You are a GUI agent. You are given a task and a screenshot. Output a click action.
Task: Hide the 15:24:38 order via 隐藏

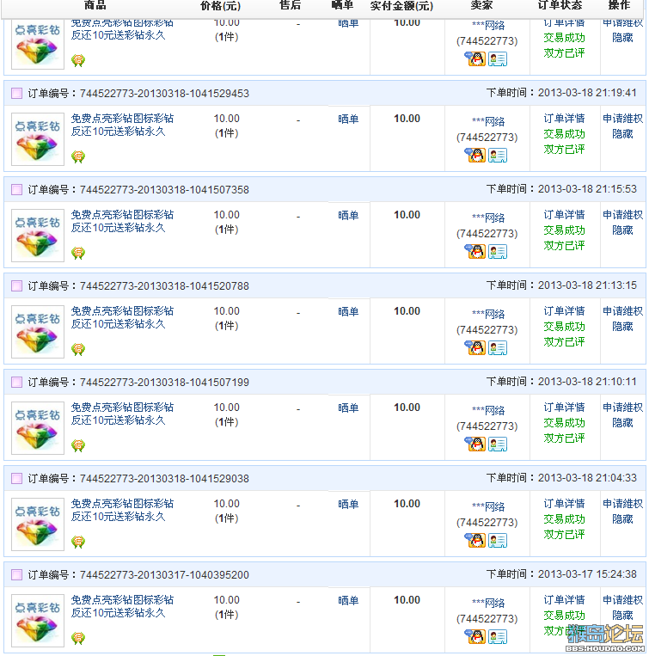[622, 616]
